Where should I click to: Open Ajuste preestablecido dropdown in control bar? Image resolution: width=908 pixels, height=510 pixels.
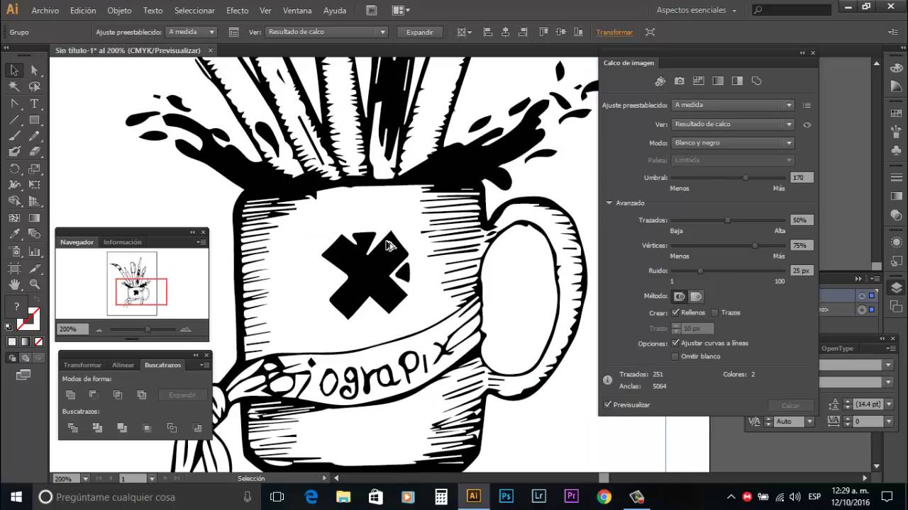192,32
